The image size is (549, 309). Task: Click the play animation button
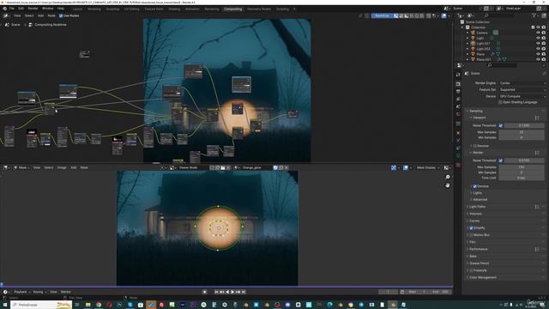pos(232,292)
